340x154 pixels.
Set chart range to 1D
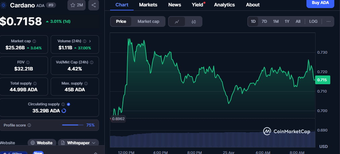click(x=253, y=21)
